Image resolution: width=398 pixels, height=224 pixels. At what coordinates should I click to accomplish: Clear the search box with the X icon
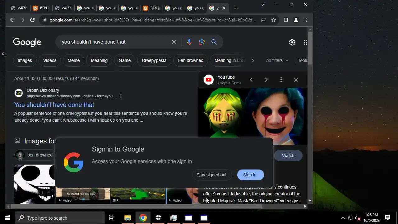pyautogui.click(x=174, y=42)
